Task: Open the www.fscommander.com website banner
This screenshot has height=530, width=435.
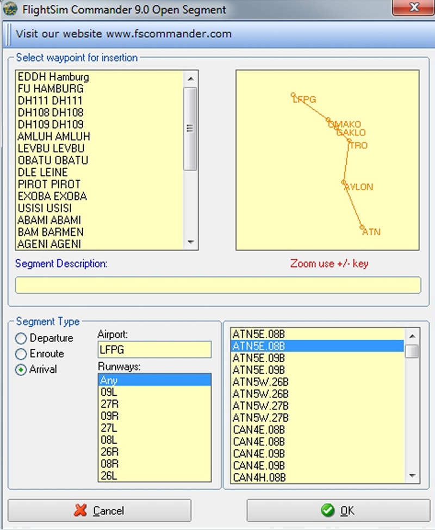Action: pyautogui.click(x=124, y=34)
